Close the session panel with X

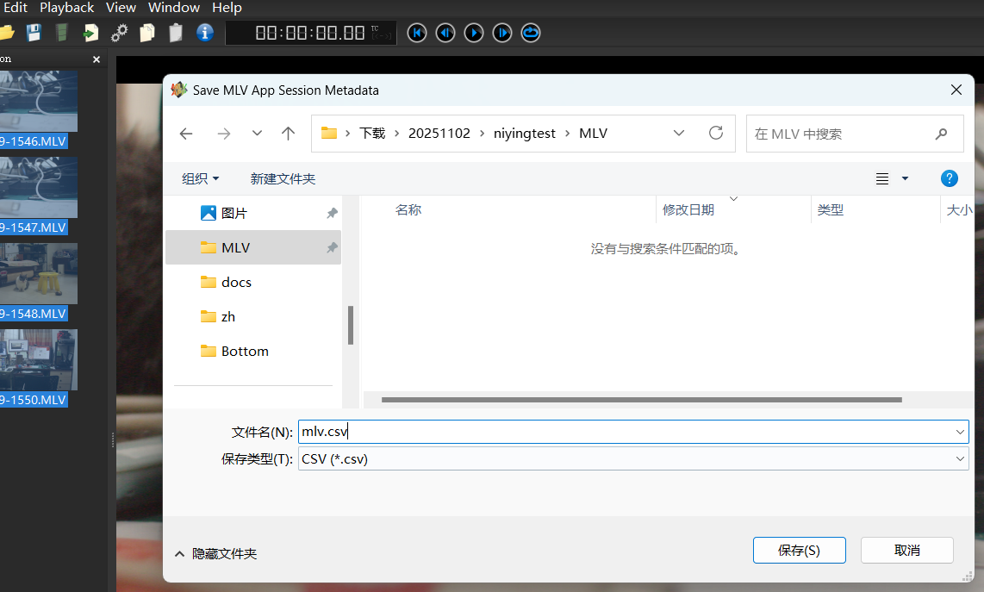point(96,59)
